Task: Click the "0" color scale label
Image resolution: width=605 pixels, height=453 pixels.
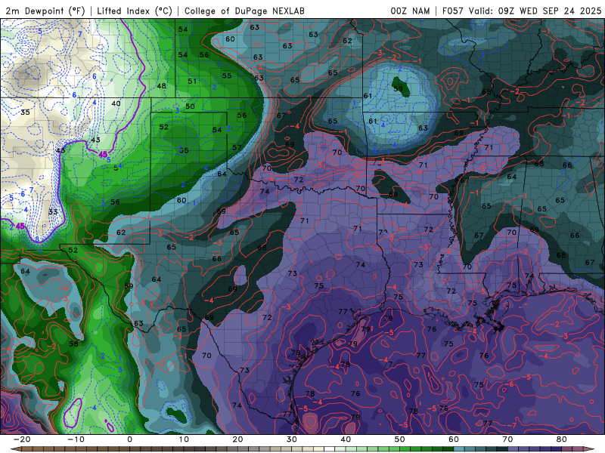Action: (129, 439)
